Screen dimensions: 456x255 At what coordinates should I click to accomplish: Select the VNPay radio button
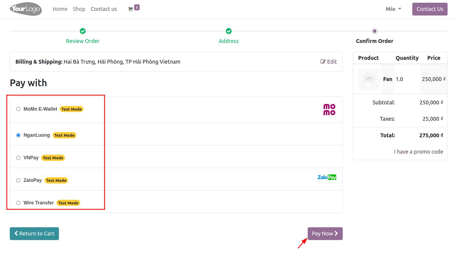[x=18, y=158]
